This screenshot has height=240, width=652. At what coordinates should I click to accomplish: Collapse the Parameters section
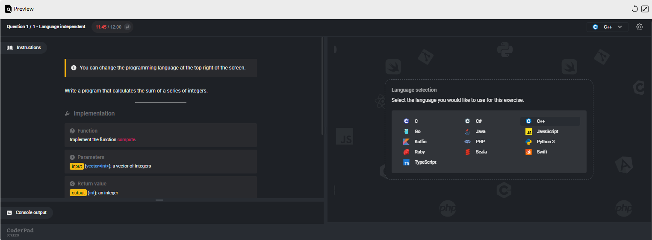tap(72, 157)
